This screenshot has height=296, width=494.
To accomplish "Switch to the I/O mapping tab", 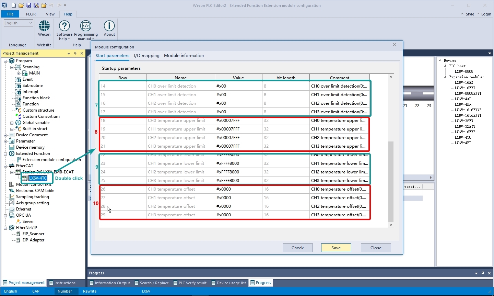I will pos(146,56).
